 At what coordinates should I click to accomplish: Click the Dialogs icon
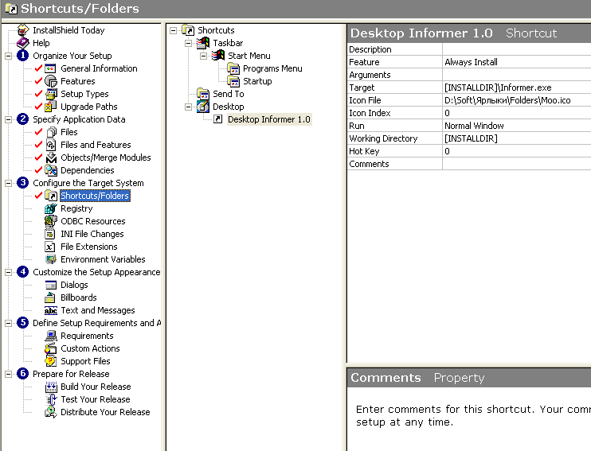pyautogui.click(x=50, y=285)
